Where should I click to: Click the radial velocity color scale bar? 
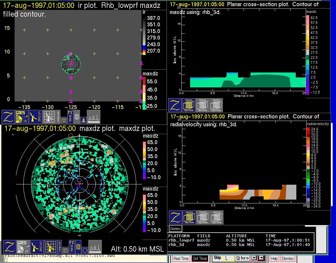click(309, 166)
